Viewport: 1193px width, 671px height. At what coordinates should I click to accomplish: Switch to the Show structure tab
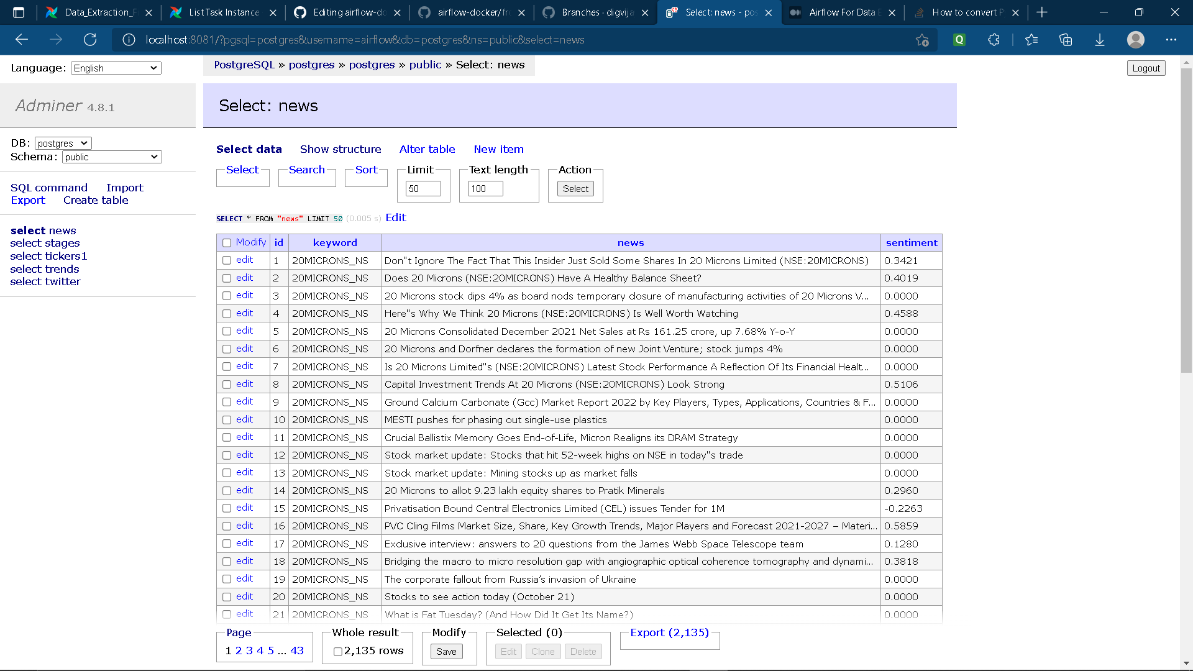point(341,149)
